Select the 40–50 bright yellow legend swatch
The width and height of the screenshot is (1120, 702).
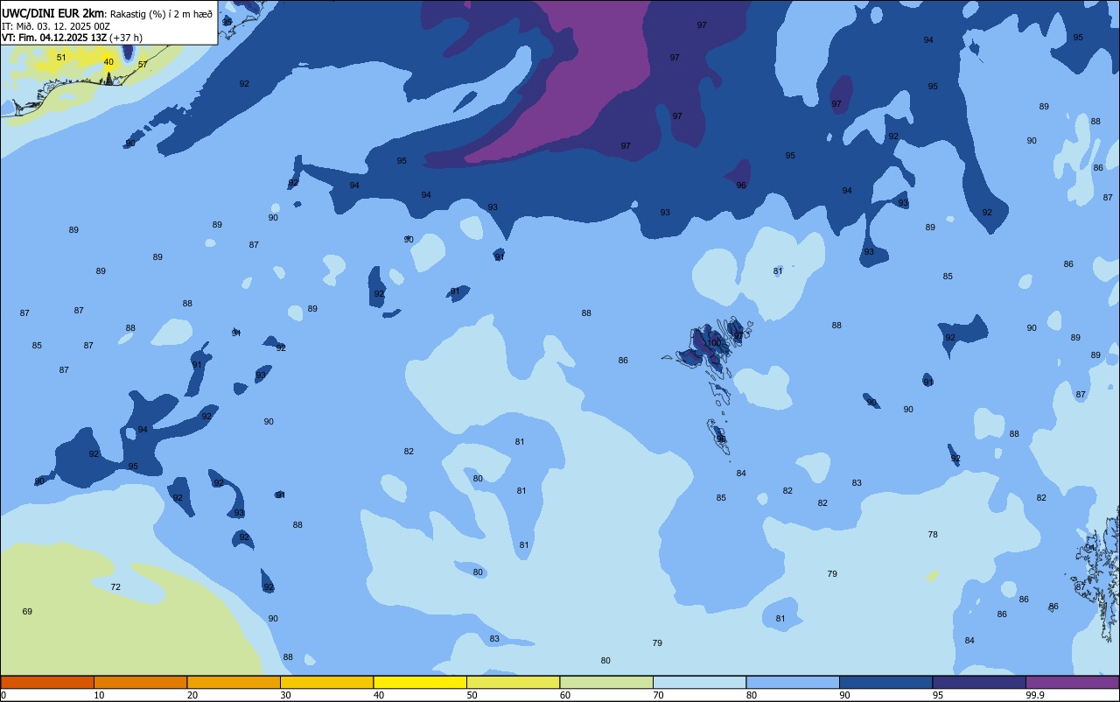pyautogui.click(x=420, y=682)
